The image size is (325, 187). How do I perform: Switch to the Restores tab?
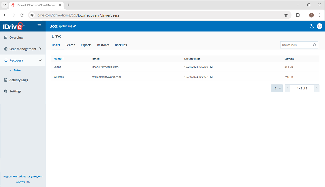click(103, 45)
